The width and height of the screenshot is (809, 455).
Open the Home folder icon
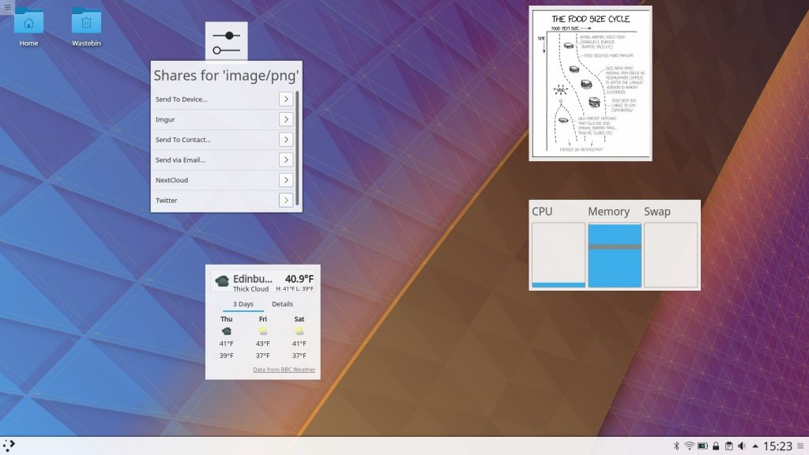pos(29,22)
